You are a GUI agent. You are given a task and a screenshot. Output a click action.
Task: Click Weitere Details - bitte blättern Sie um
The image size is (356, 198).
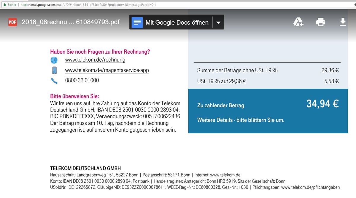(241, 120)
